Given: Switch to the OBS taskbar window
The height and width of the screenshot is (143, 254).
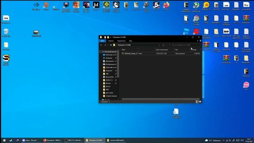Looking at the screenshot, I should (73, 140).
